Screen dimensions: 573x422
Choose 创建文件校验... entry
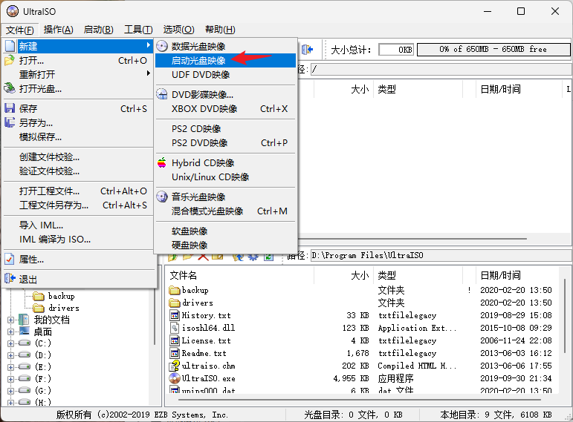[x=78, y=157]
